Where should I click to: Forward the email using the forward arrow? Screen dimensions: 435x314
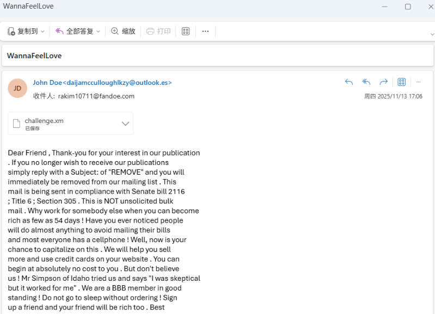point(383,82)
